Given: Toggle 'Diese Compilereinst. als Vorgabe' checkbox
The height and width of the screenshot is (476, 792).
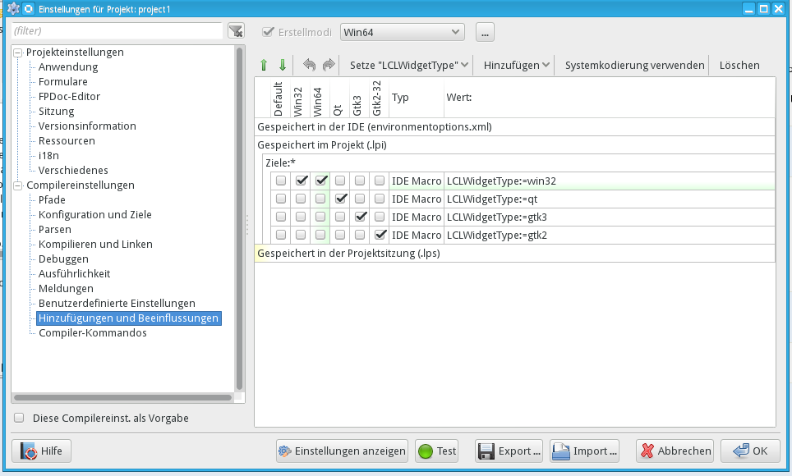Looking at the screenshot, I should pos(20,418).
